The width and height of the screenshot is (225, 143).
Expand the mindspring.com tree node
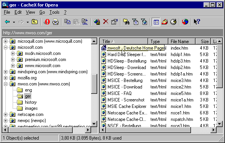(x=5, y=72)
